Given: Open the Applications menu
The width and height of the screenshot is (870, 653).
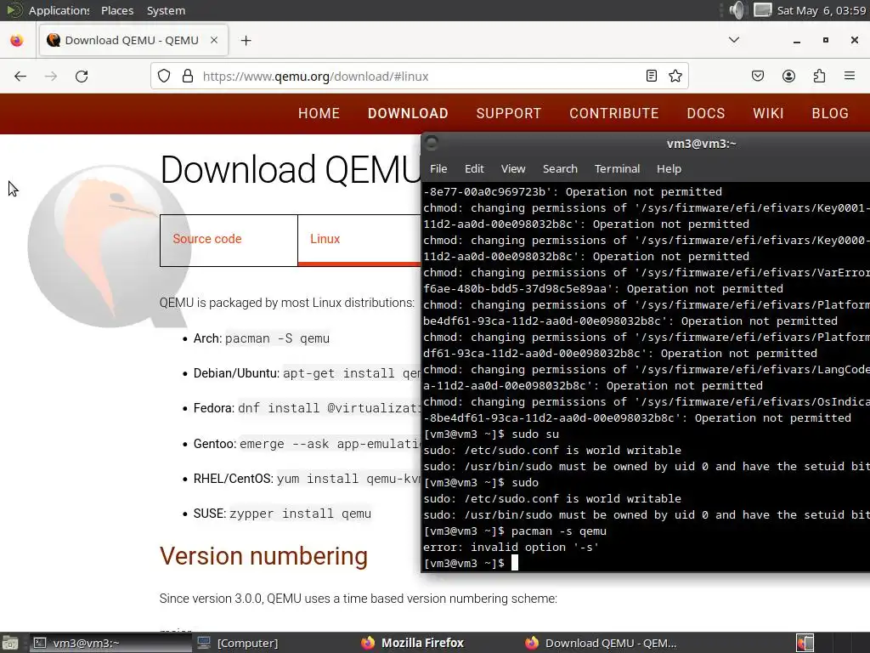Looking at the screenshot, I should tap(59, 10).
